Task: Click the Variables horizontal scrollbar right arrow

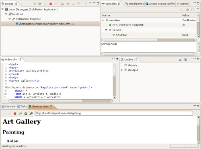Action: click(x=195, y=40)
